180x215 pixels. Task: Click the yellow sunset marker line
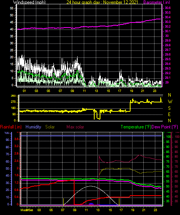(119, 202)
